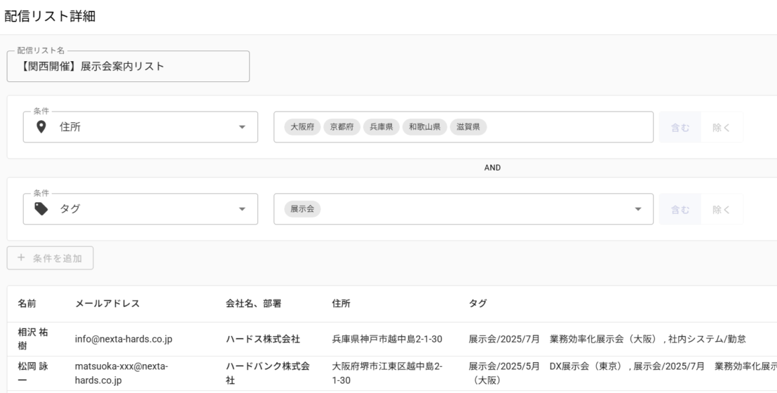Switch tag condition to 除く

[722, 208]
